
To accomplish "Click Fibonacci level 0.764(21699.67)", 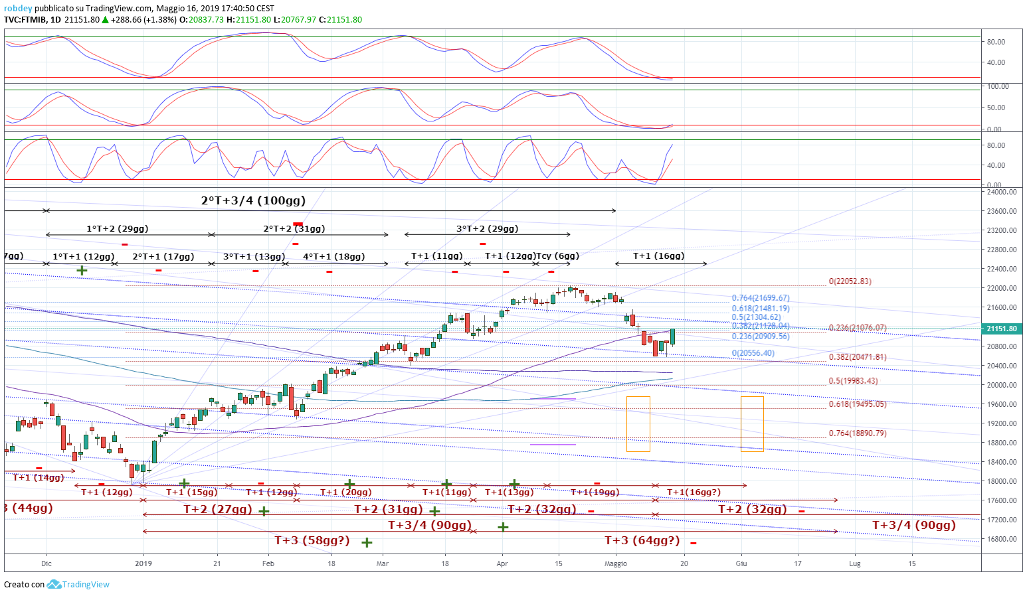I will 761,298.
